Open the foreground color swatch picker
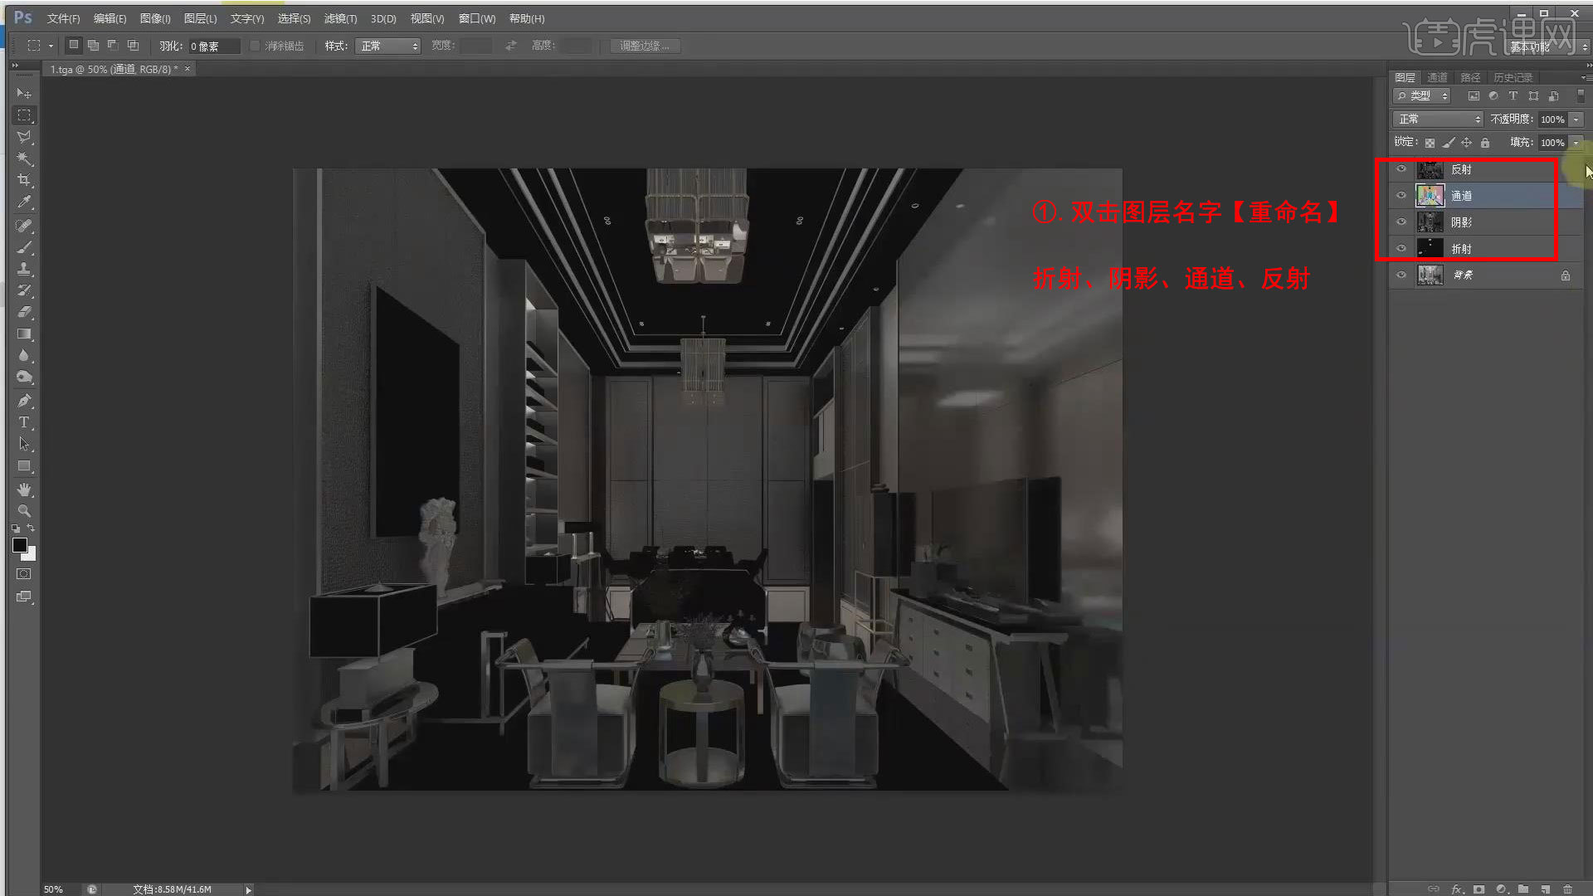The image size is (1593, 896). pyautogui.click(x=20, y=545)
